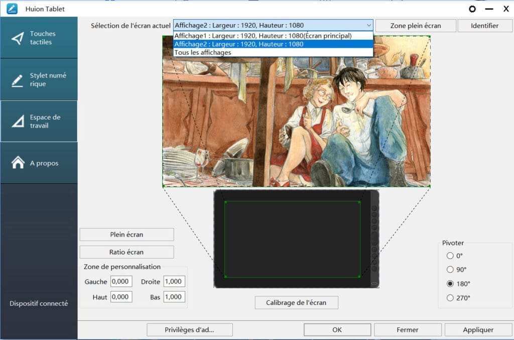Click the Zone de personnalisation label
514x340 pixels.
(x=122, y=267)
